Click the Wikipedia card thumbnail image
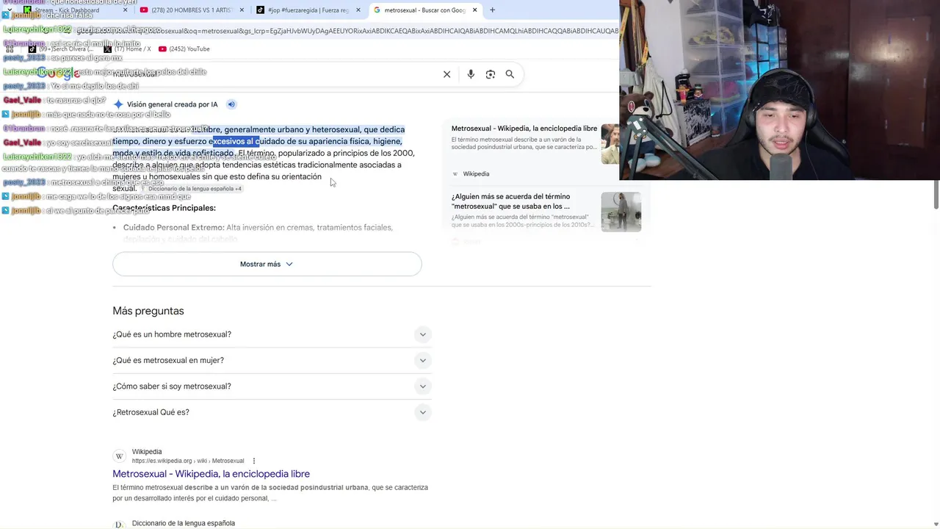This screenshot has height=529, width=940. [x=610, y=144]
